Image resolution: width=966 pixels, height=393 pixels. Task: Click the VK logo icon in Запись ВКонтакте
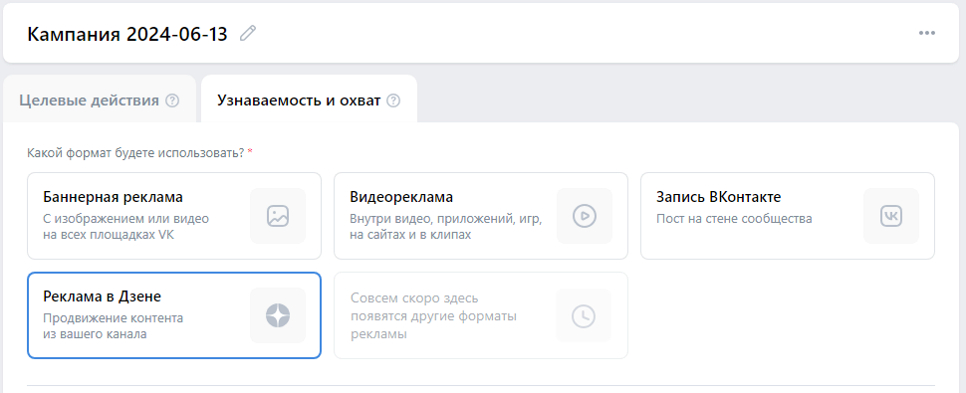pyautogui.click(x=891, y=216)
